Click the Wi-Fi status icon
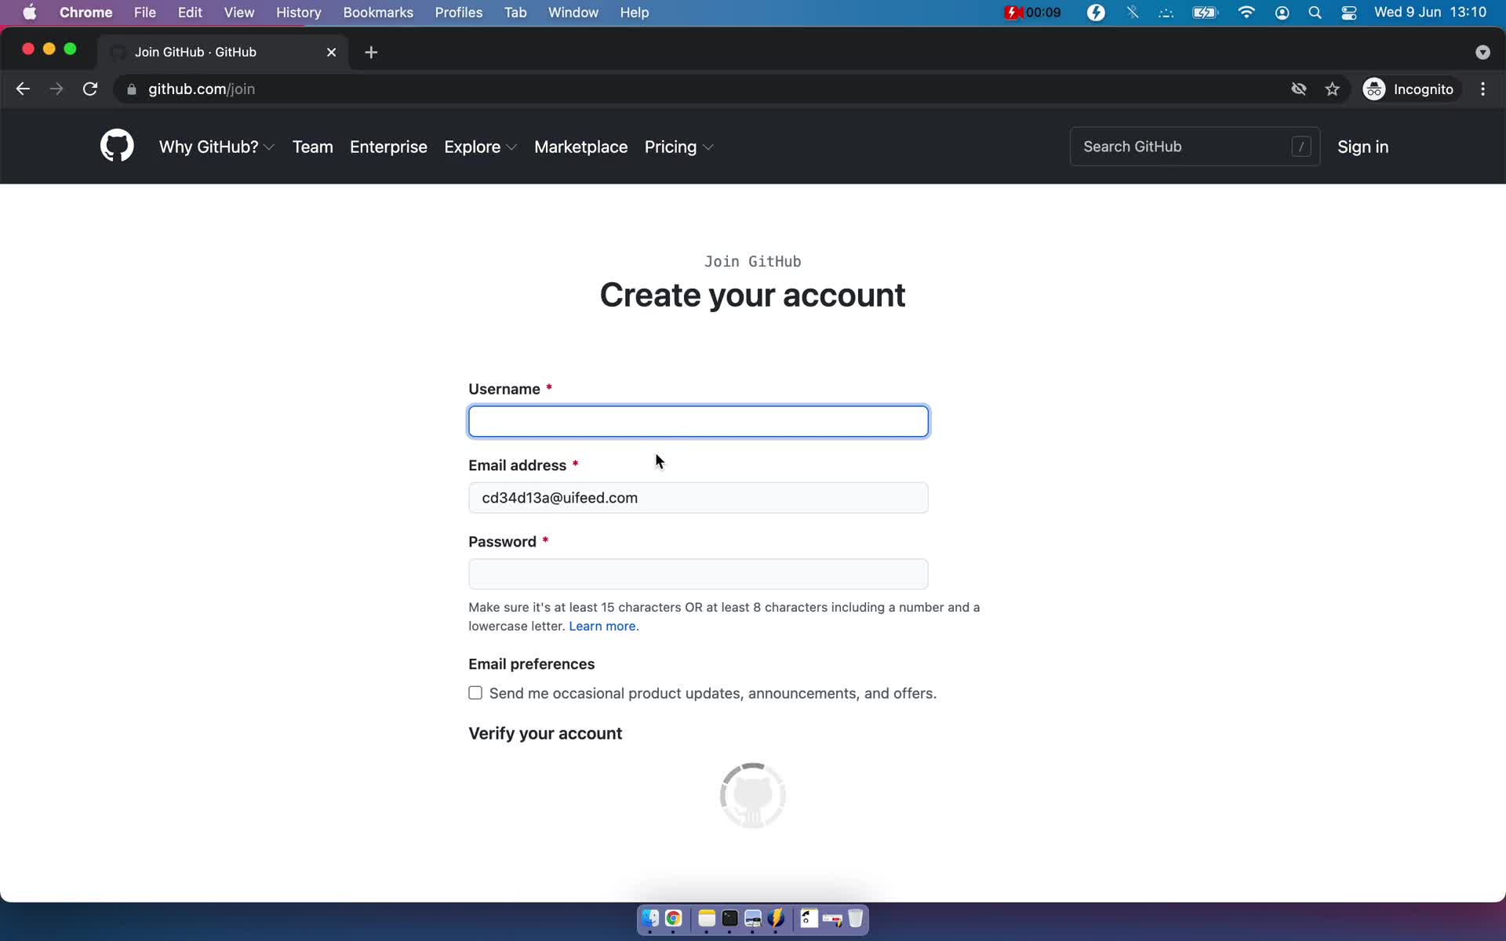 (x=1246, y=13)
